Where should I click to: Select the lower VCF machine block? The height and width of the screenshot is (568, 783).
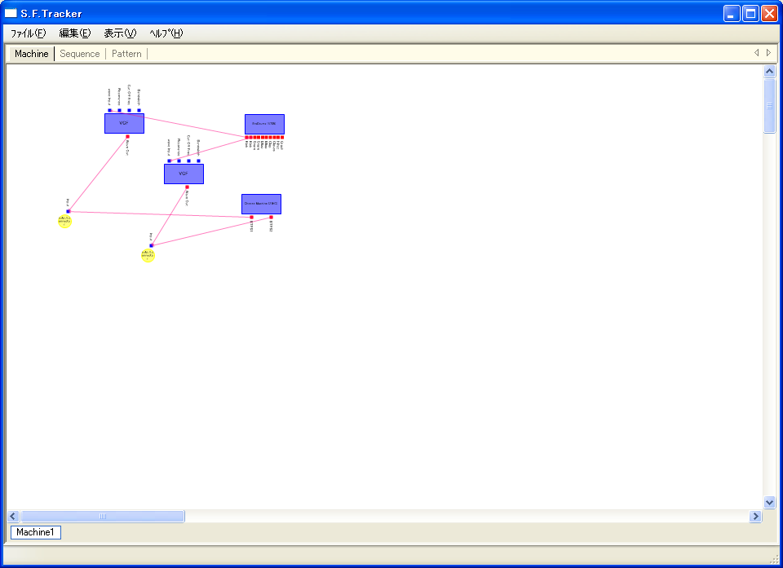[184, 174]
